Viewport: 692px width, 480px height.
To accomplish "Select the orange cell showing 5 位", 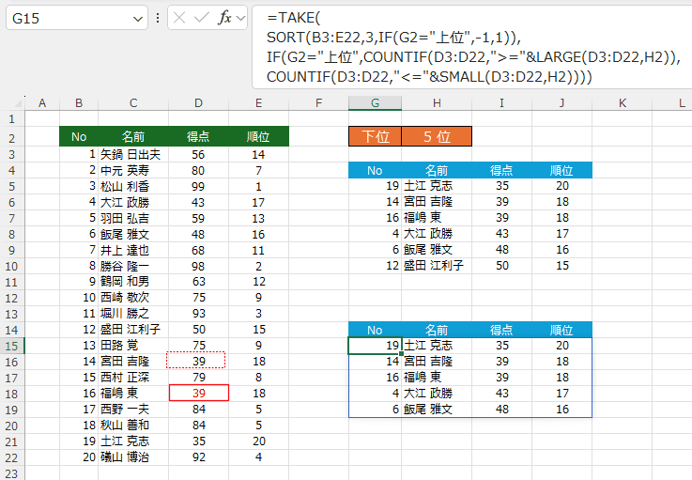I will click(x=437, y=136).
